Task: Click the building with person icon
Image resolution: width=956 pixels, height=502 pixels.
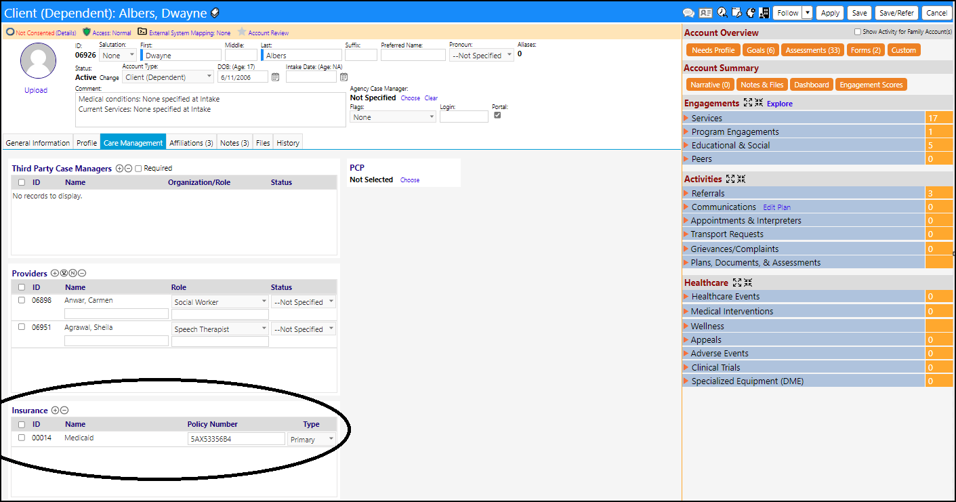Action: 764,13
